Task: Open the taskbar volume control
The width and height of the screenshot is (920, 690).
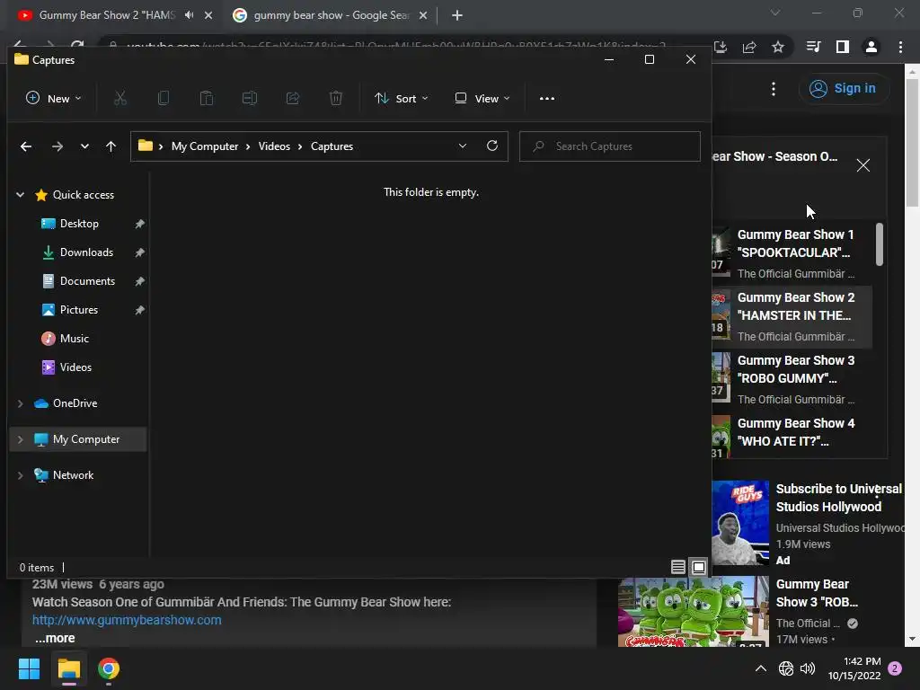Action: coord(808,668)
